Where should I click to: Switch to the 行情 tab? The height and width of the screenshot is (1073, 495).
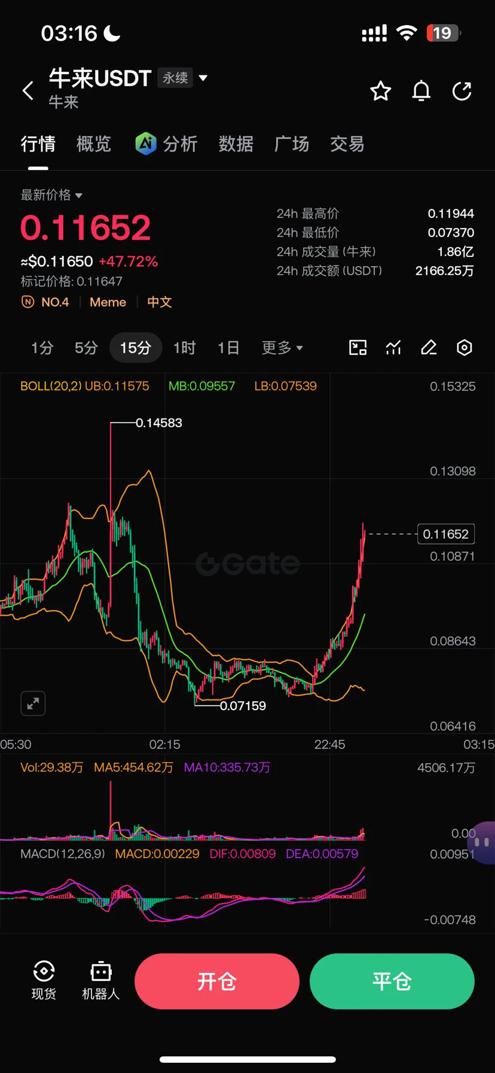(38, 144)
